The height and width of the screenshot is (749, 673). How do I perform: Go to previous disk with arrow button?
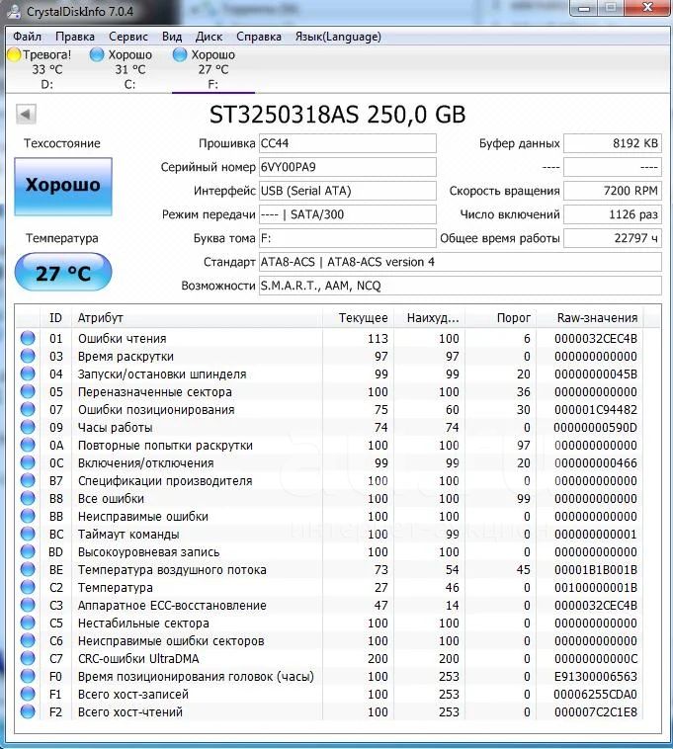pos(26,115)
